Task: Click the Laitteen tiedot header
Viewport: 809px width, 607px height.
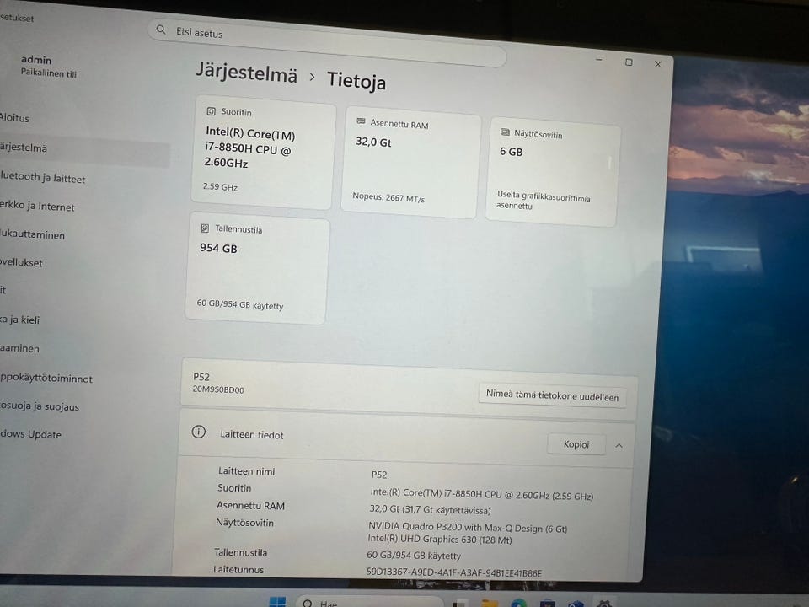Action: click(x=407, y=438)
